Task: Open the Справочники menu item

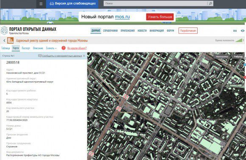Action: (x=110, y=30)
